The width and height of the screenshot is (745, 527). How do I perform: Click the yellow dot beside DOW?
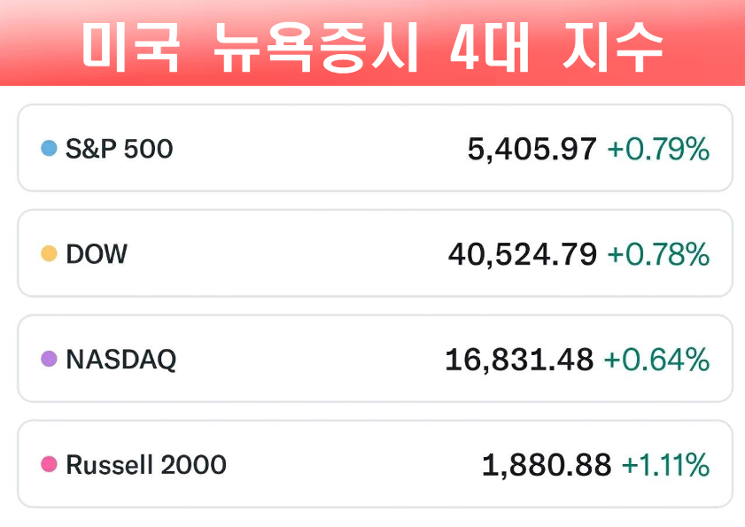(x=50, y=255)
